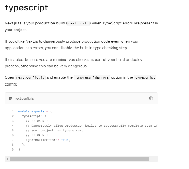Click the inline 'ignoreBuildErrors' code in paragraph
Viewport: 189px width, 169px height.
[92, 77]
